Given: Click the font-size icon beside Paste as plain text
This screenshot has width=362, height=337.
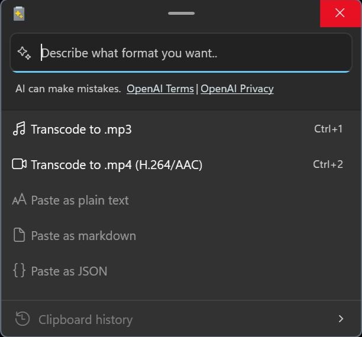Looking at the screenshot, I should point(19,199).
